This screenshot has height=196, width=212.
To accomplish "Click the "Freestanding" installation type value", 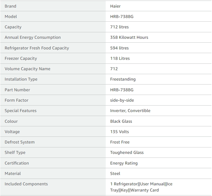I will tap(123, 79).
